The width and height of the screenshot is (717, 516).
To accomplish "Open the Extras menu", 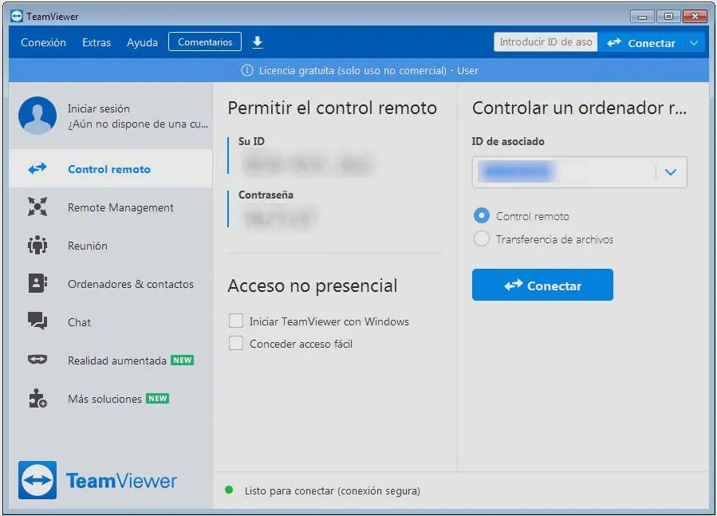I will [x=97, y=42].
